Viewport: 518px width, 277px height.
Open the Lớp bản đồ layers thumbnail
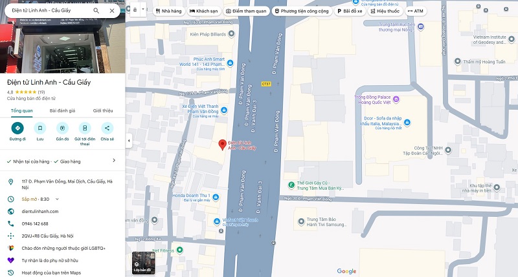click(x=143, y=263)
